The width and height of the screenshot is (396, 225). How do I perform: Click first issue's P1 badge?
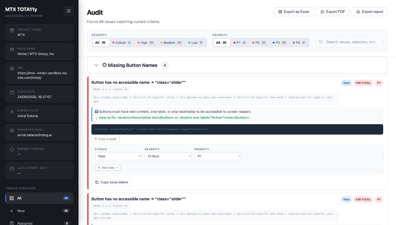tap(379, 83)
